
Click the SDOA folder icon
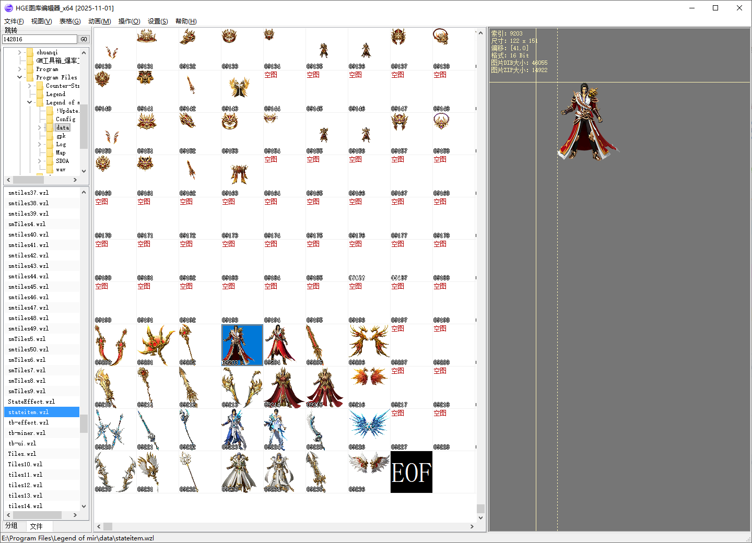[50, 161]
